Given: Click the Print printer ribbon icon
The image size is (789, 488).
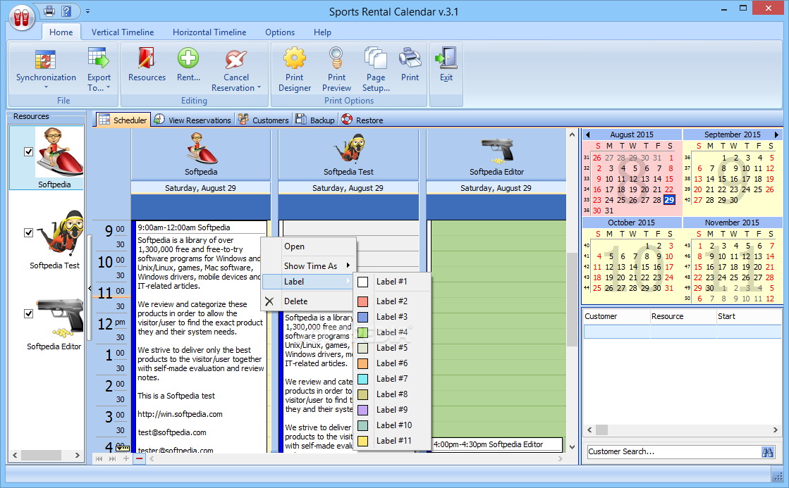Looking at the screenshot, I should [x=410, y=58].
